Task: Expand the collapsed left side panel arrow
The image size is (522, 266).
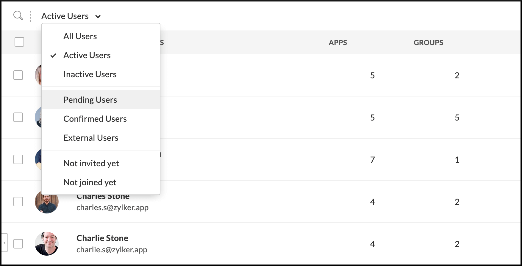Action: [x=4, y=243]
